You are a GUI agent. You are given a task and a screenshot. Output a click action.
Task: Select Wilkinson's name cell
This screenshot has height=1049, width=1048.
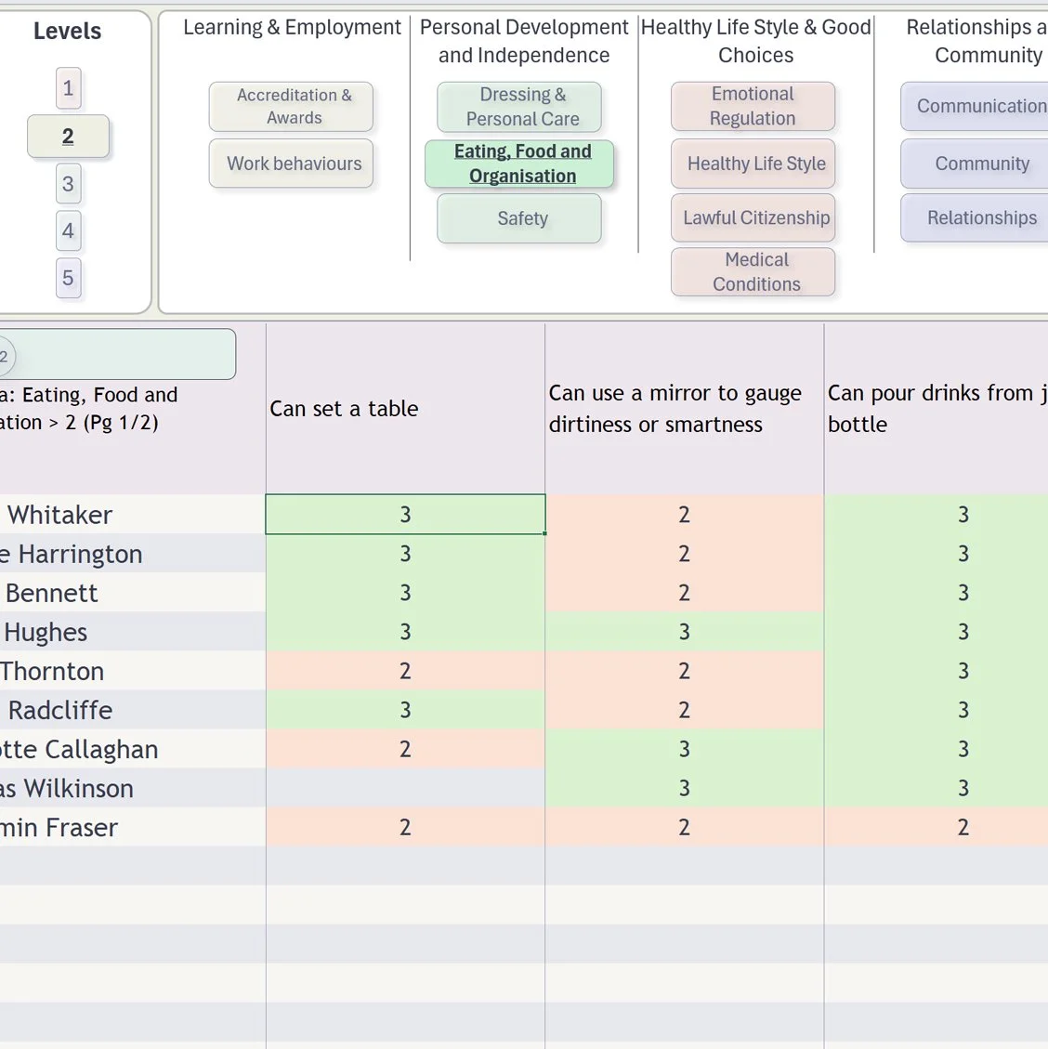pos(133,788)
